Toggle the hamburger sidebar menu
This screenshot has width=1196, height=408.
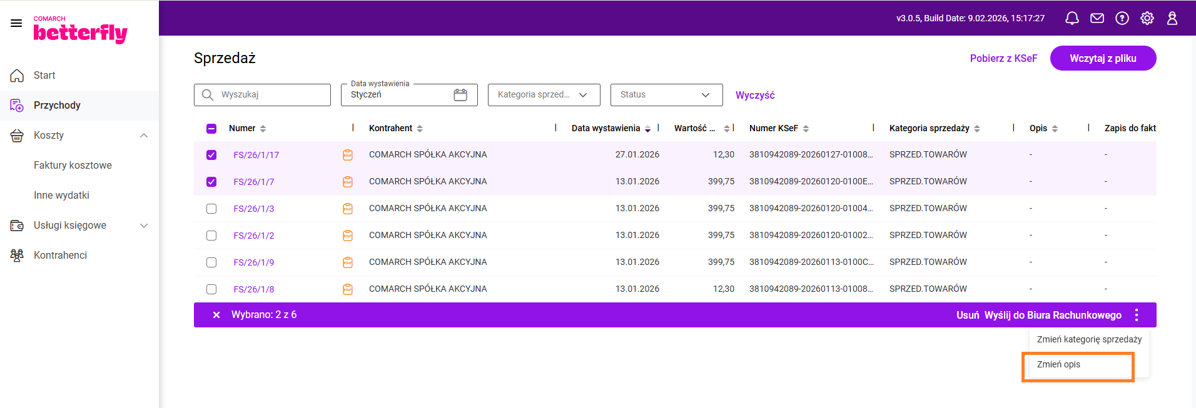click(16, 23)
